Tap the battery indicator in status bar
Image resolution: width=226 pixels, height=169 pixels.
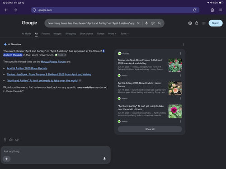pos(221,3)
